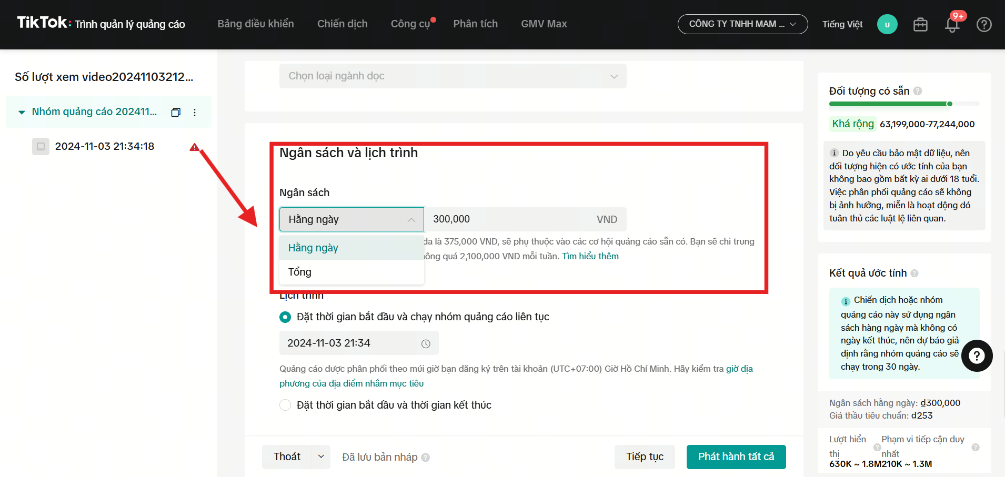Select the ad 2024-11-03 21:34:18 row
The image size is (1005, 477).
pyautogui.click(x=104, y=146)
